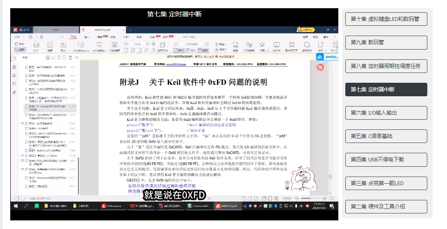Click the PDF转图片 tool icon

pyautogui.click(x=99, y=45)
